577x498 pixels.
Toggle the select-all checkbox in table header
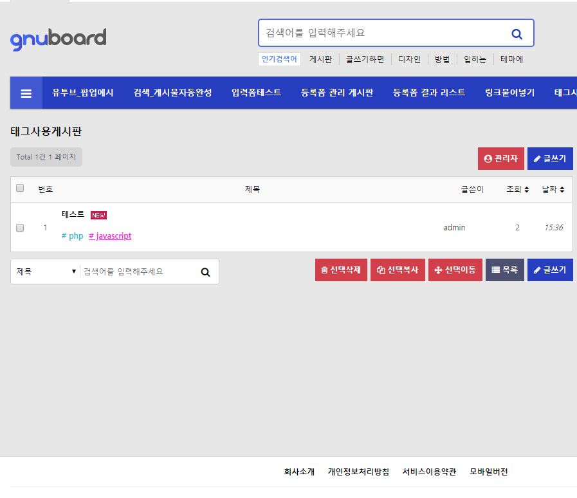pyautogui.click(x=20, y=189)
